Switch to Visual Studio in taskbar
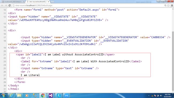Screen dimensions: 174x98 point(51,96)
